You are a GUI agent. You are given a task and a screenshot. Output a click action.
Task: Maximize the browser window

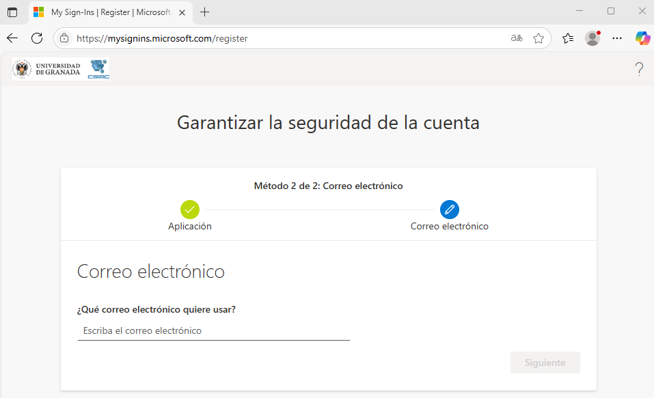(611, 11)
